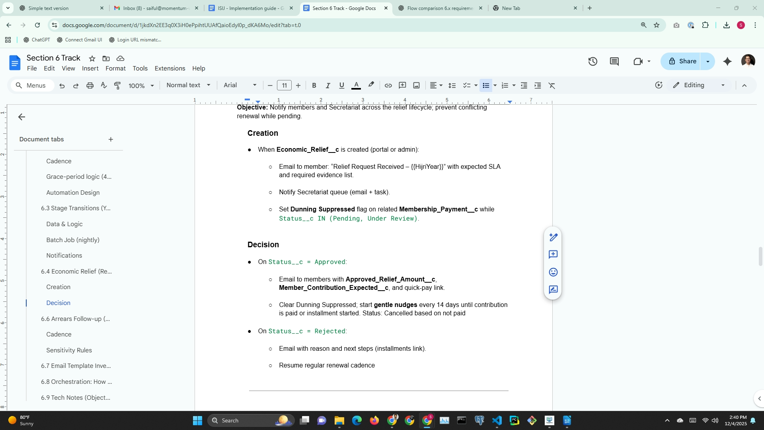Toggle the bulleted list button
This screenshot has height=430, width=764.
pyautogui.click(x=485, y=85)
